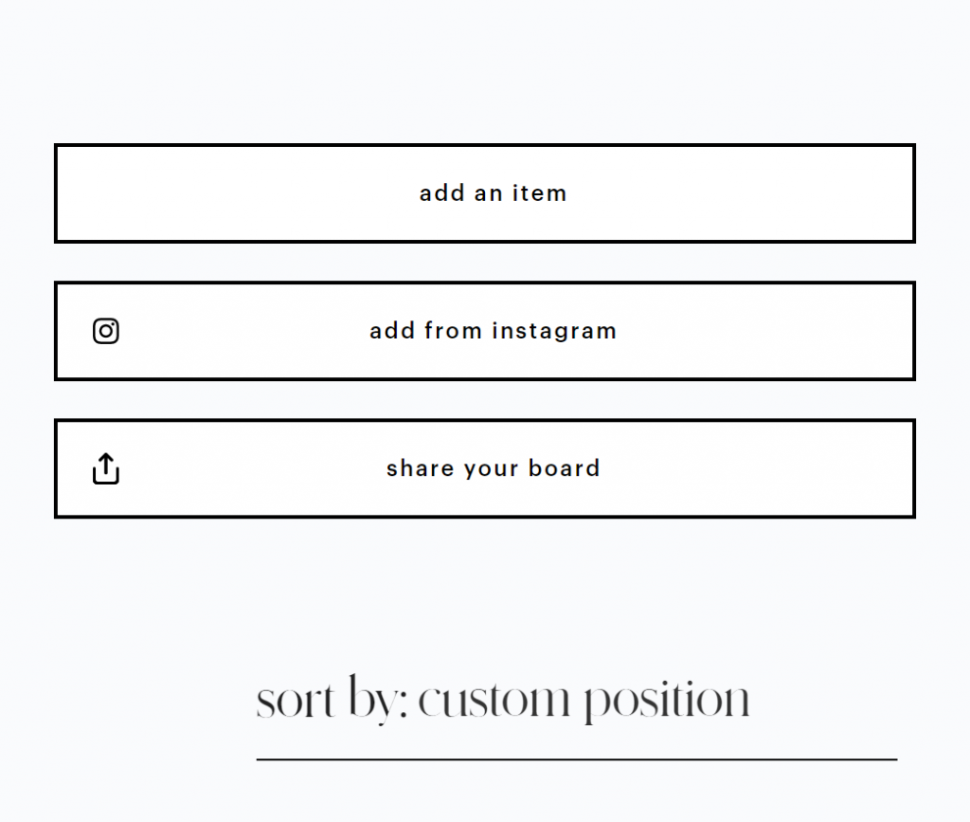The width and height of the screenshot is (970, 822).
Task: Open the "sort by: custom position" dropdown
Action: point(503,702)
